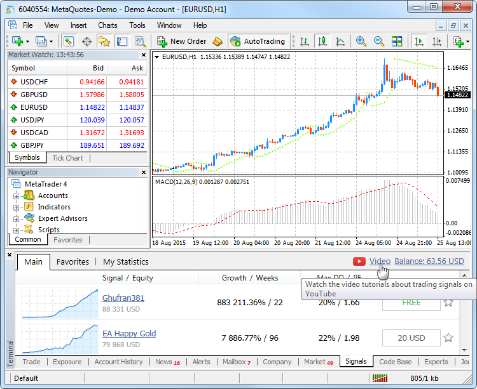
Task: Toggle favorite star for Ghufran381 signal
Action: click(448, 302)
